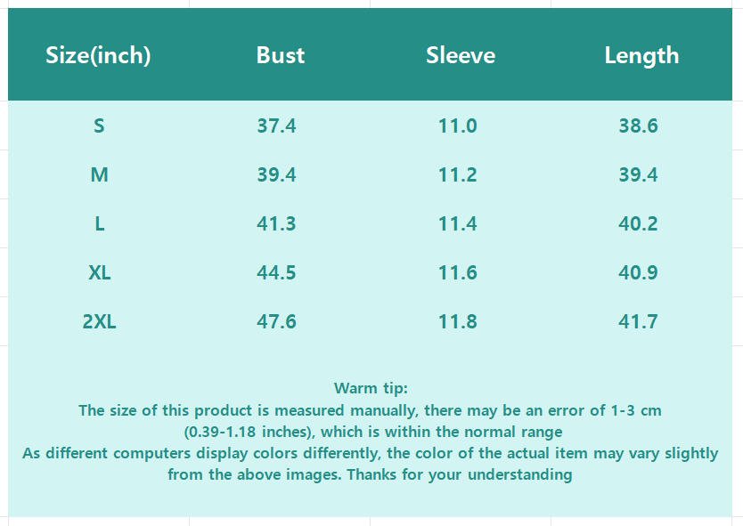Click the L size row label
Image resolution: width=743 pixels, height=526 pixels.
[99, 224]
